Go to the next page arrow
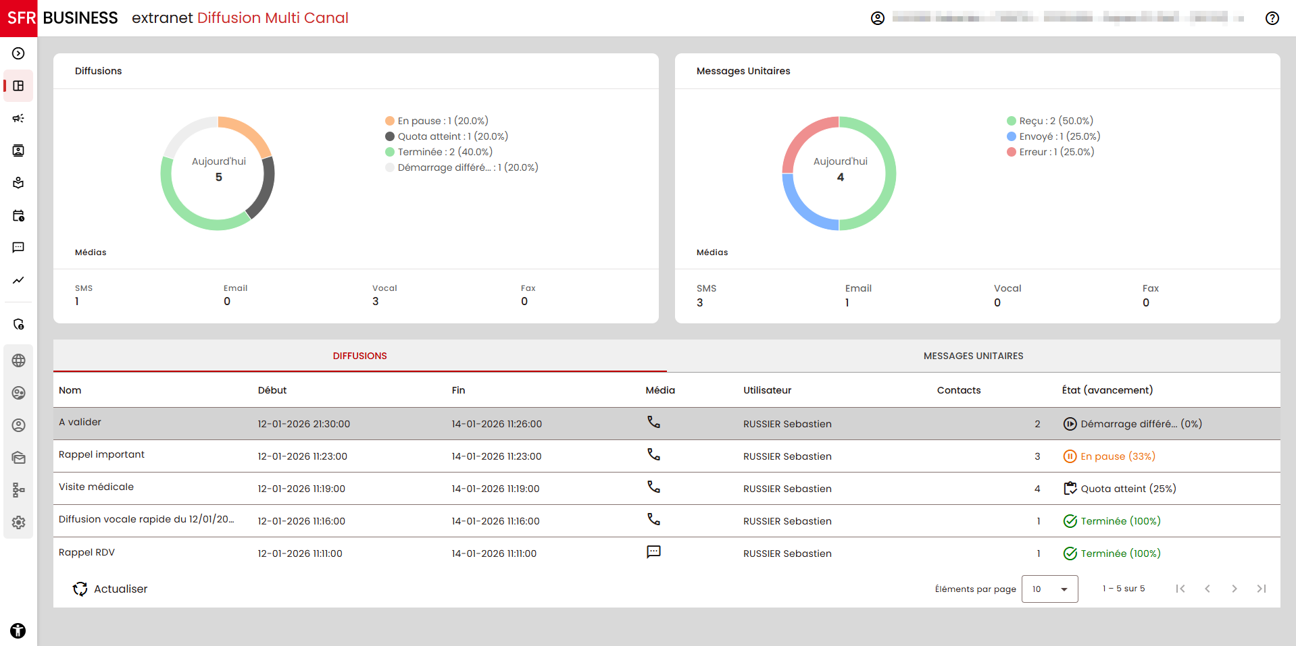This screenshot has height=646, width=1296. 1234,589
